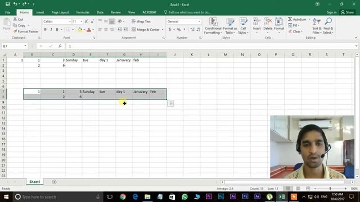Image resolution: width=360 pixels, height=202 pixels.
Task: Click the Undo arrow icon
Action: click(x=15, y=4)
